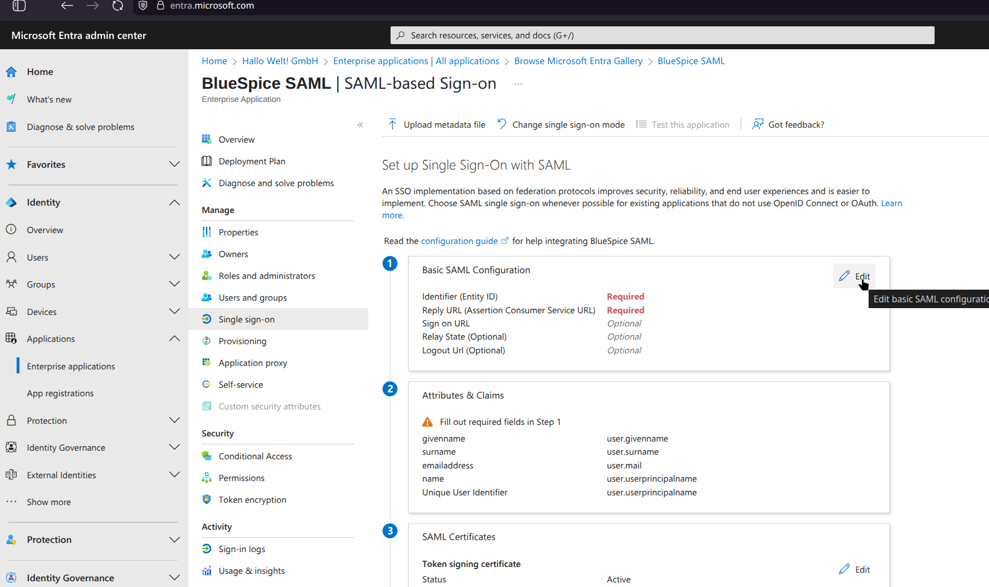Expand the Favorites section chevron

175,164
